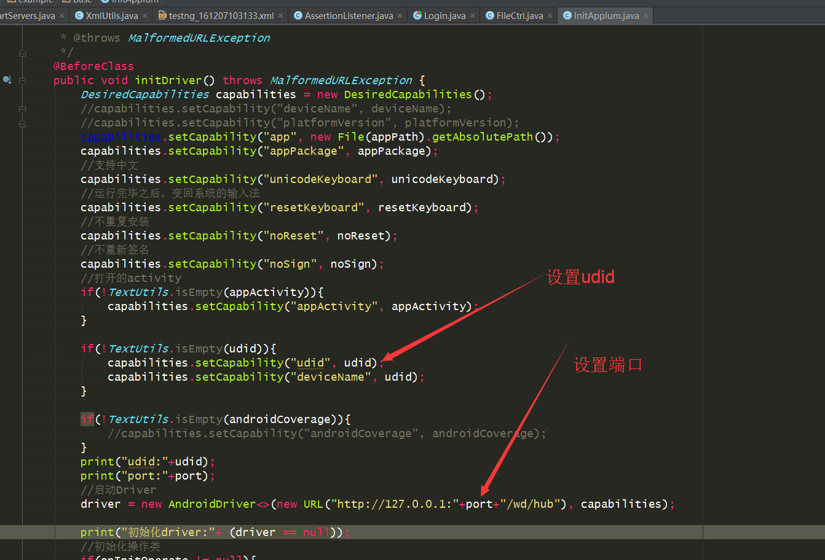
Task: Click the //不重复安装 comment
Action: click(115, 222)
